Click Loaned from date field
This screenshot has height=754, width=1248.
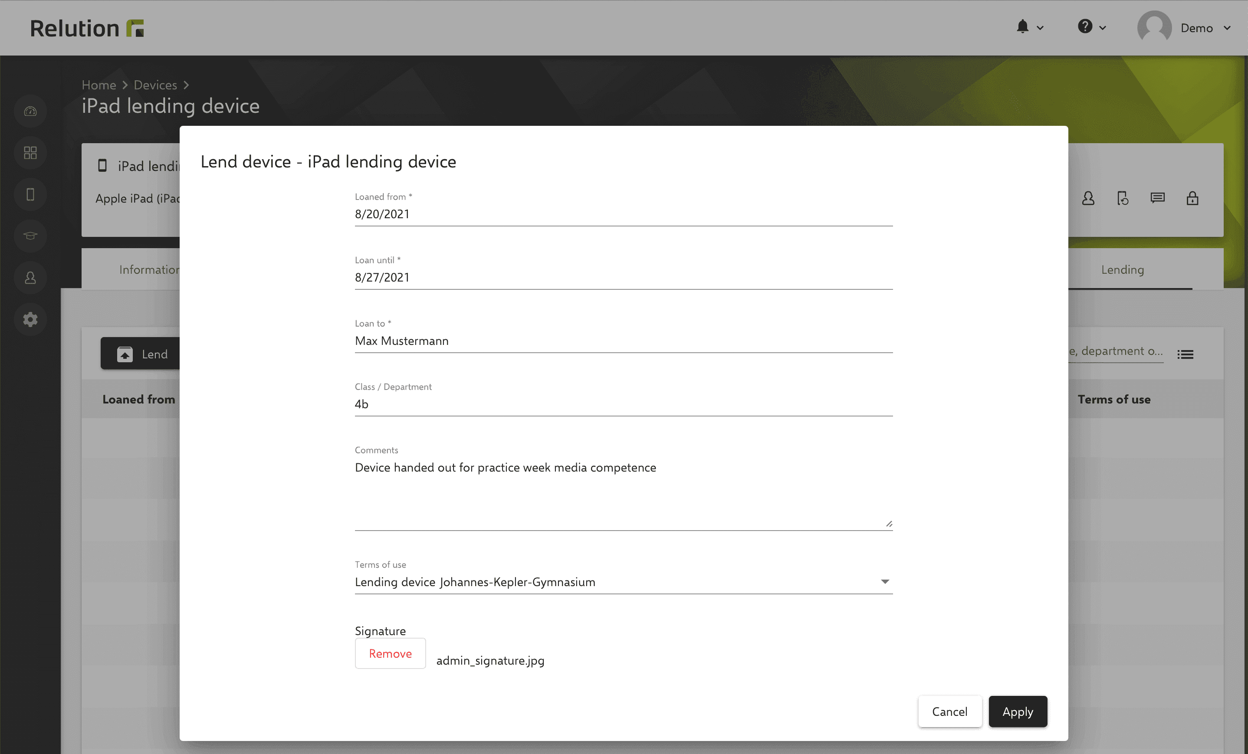[624, 214]
